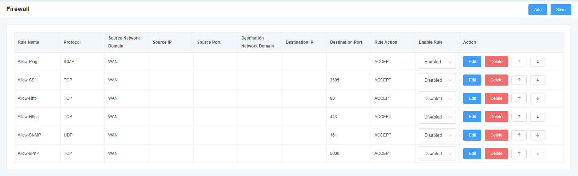Edit the Allow-SNMP rule
The width and height of the screenshot is (578, 176).
click(x=472, y=135)
